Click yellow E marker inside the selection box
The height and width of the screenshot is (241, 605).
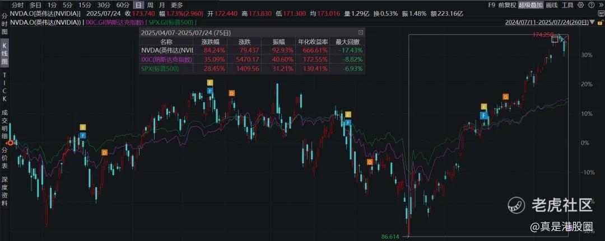tap(484, 107)
